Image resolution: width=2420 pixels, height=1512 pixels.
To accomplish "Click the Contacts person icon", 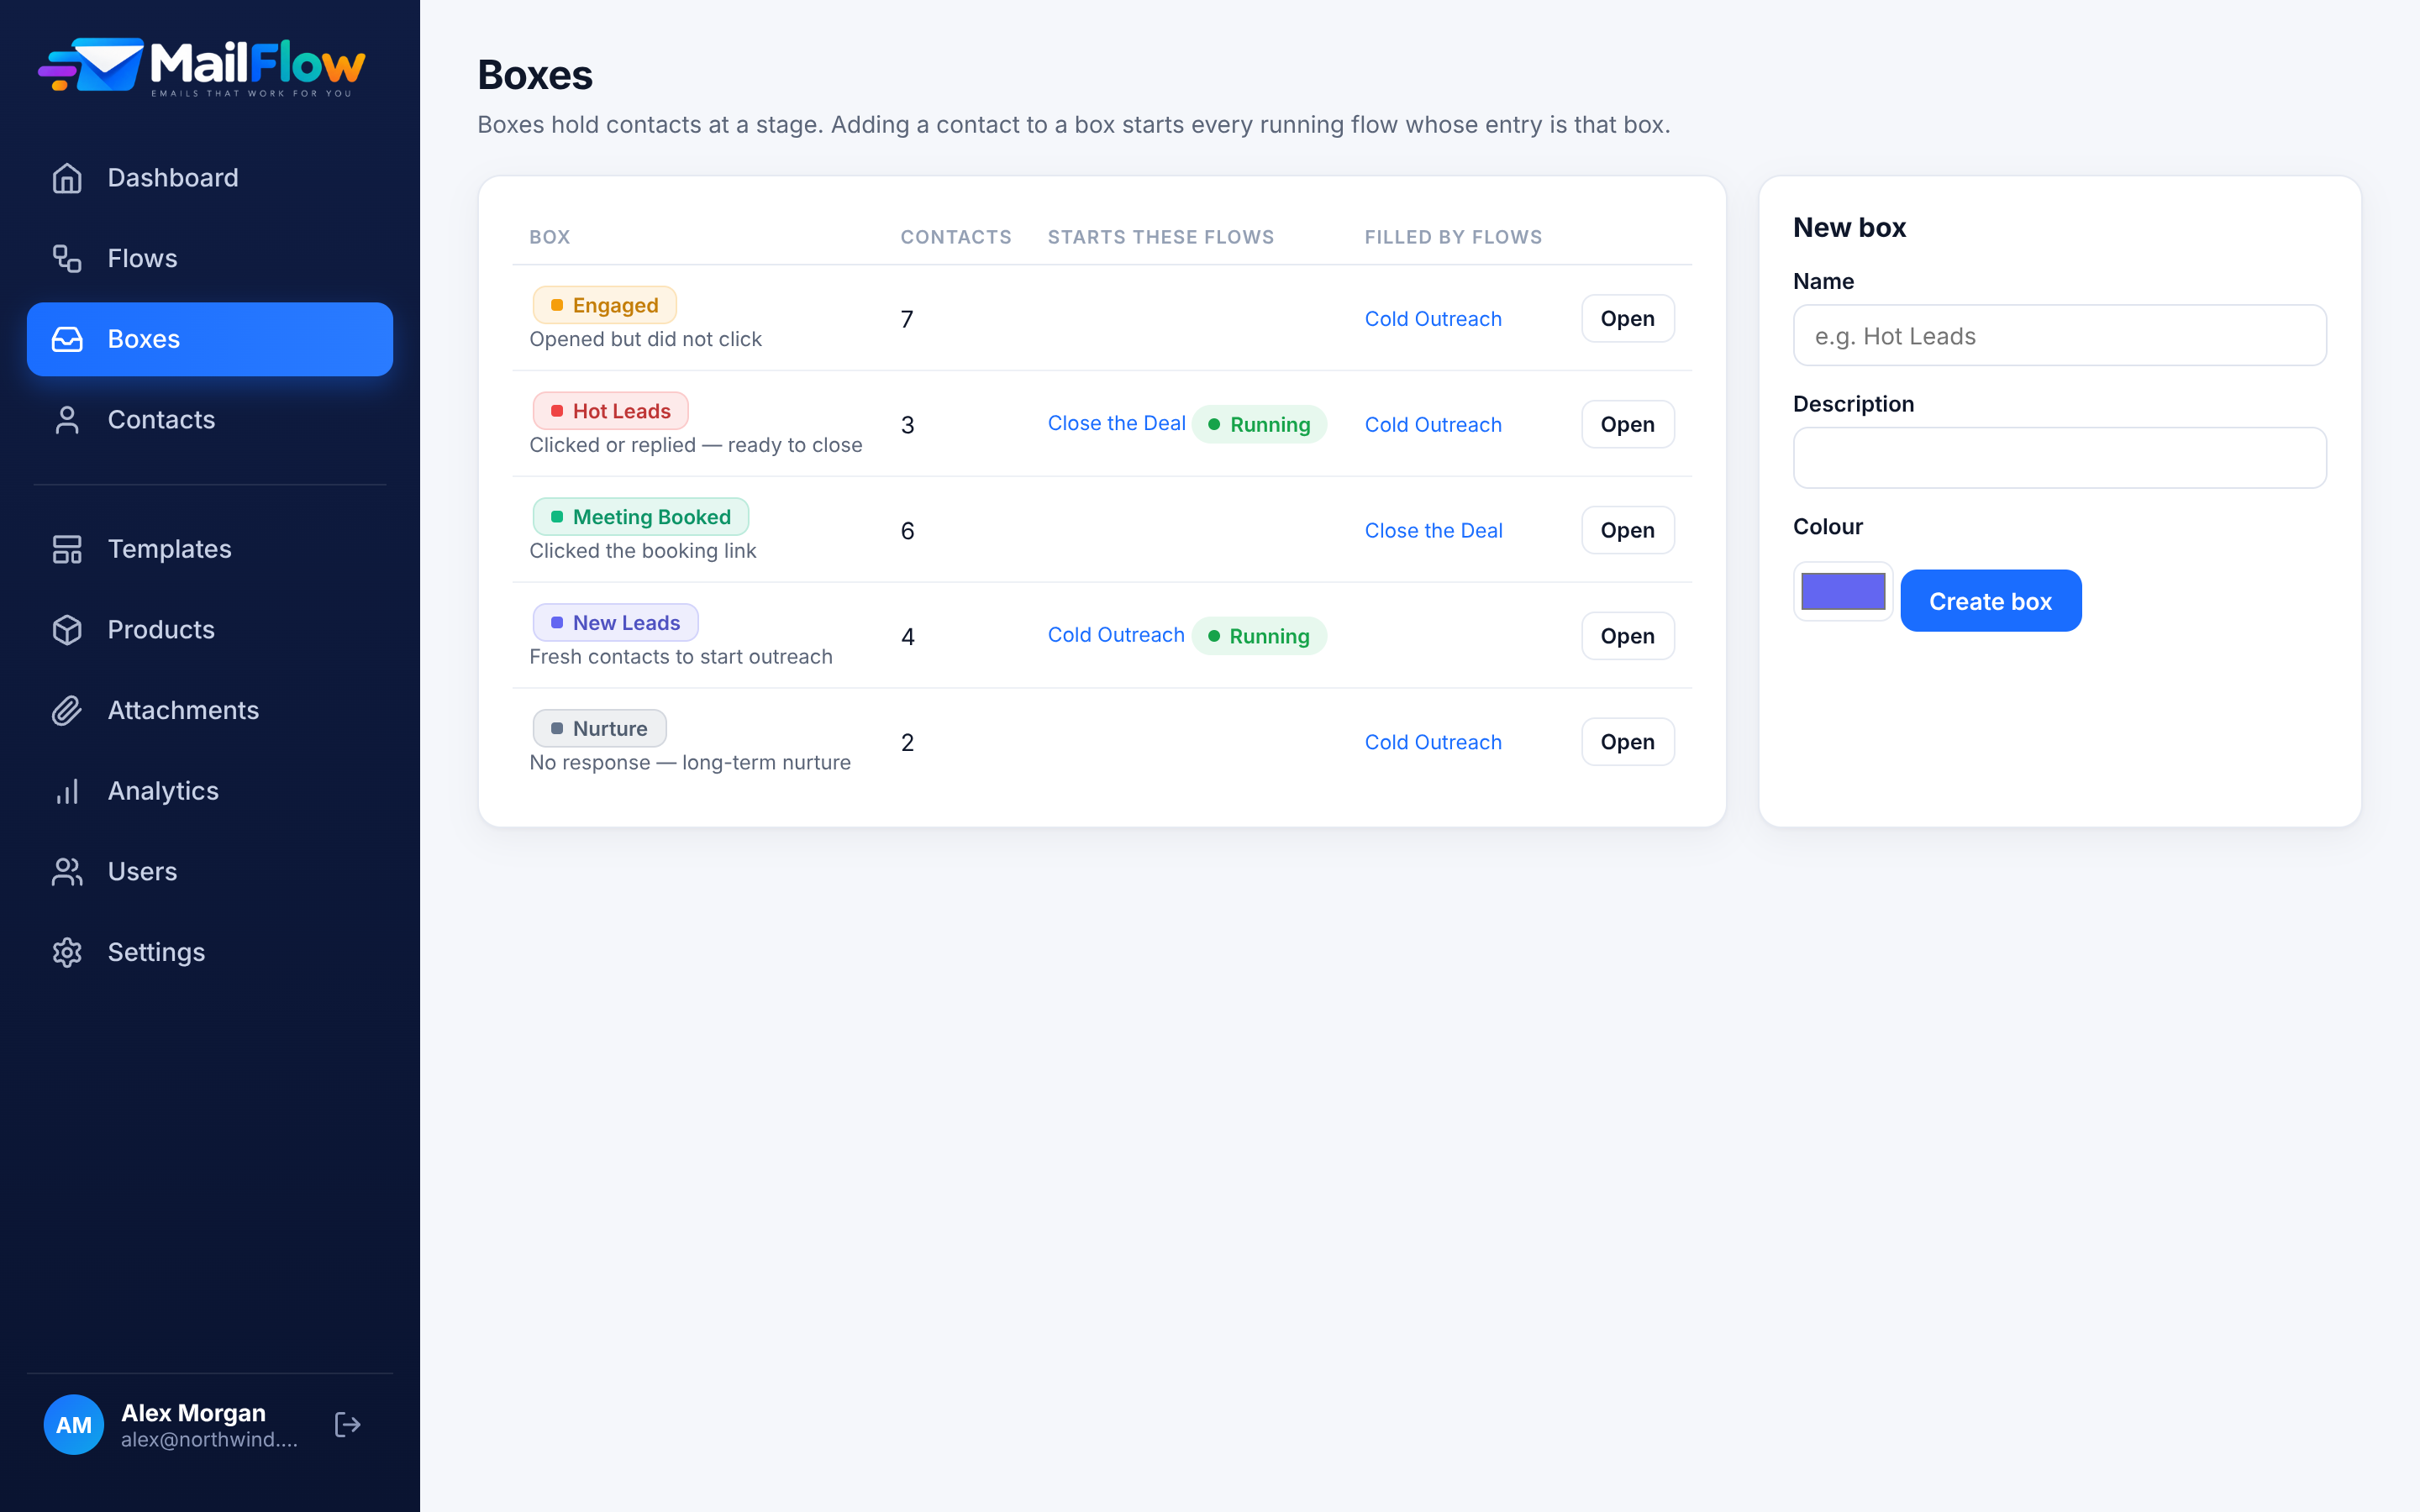I will (67, 420).
